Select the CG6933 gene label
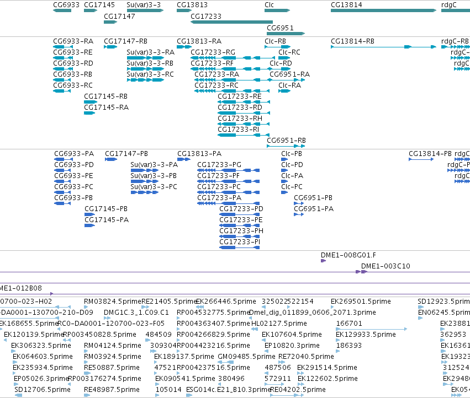Screen dimensions: 470x398 [x=66, y=5]
